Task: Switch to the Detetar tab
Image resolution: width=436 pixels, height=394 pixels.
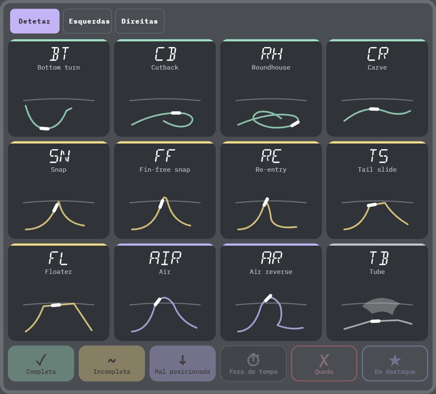Action: pos(35,21)
